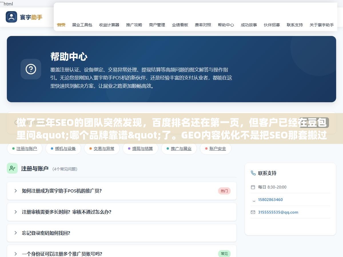This screenshot has height=257, width=343.
Task: Jump to 绑机与设备 category pill
Action: pos(63,148)
